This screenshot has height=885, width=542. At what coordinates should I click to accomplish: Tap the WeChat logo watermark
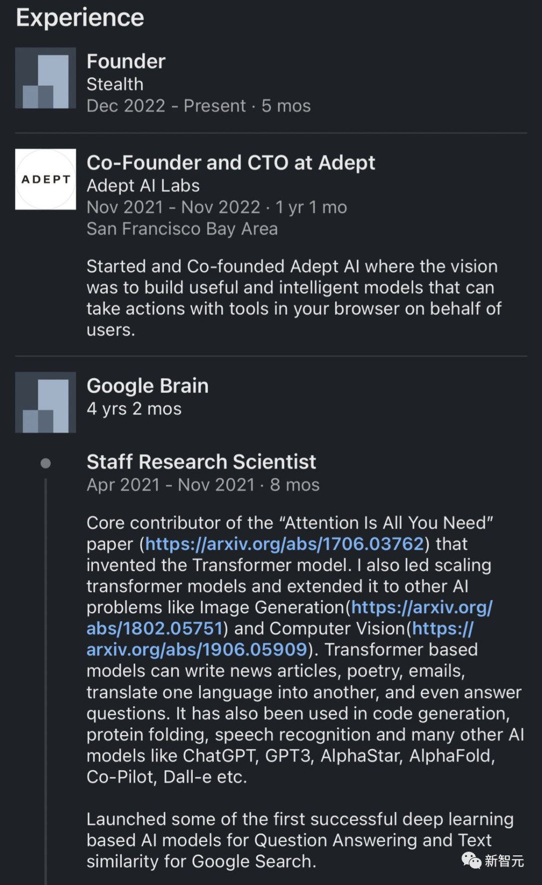(x=471, y=860)
